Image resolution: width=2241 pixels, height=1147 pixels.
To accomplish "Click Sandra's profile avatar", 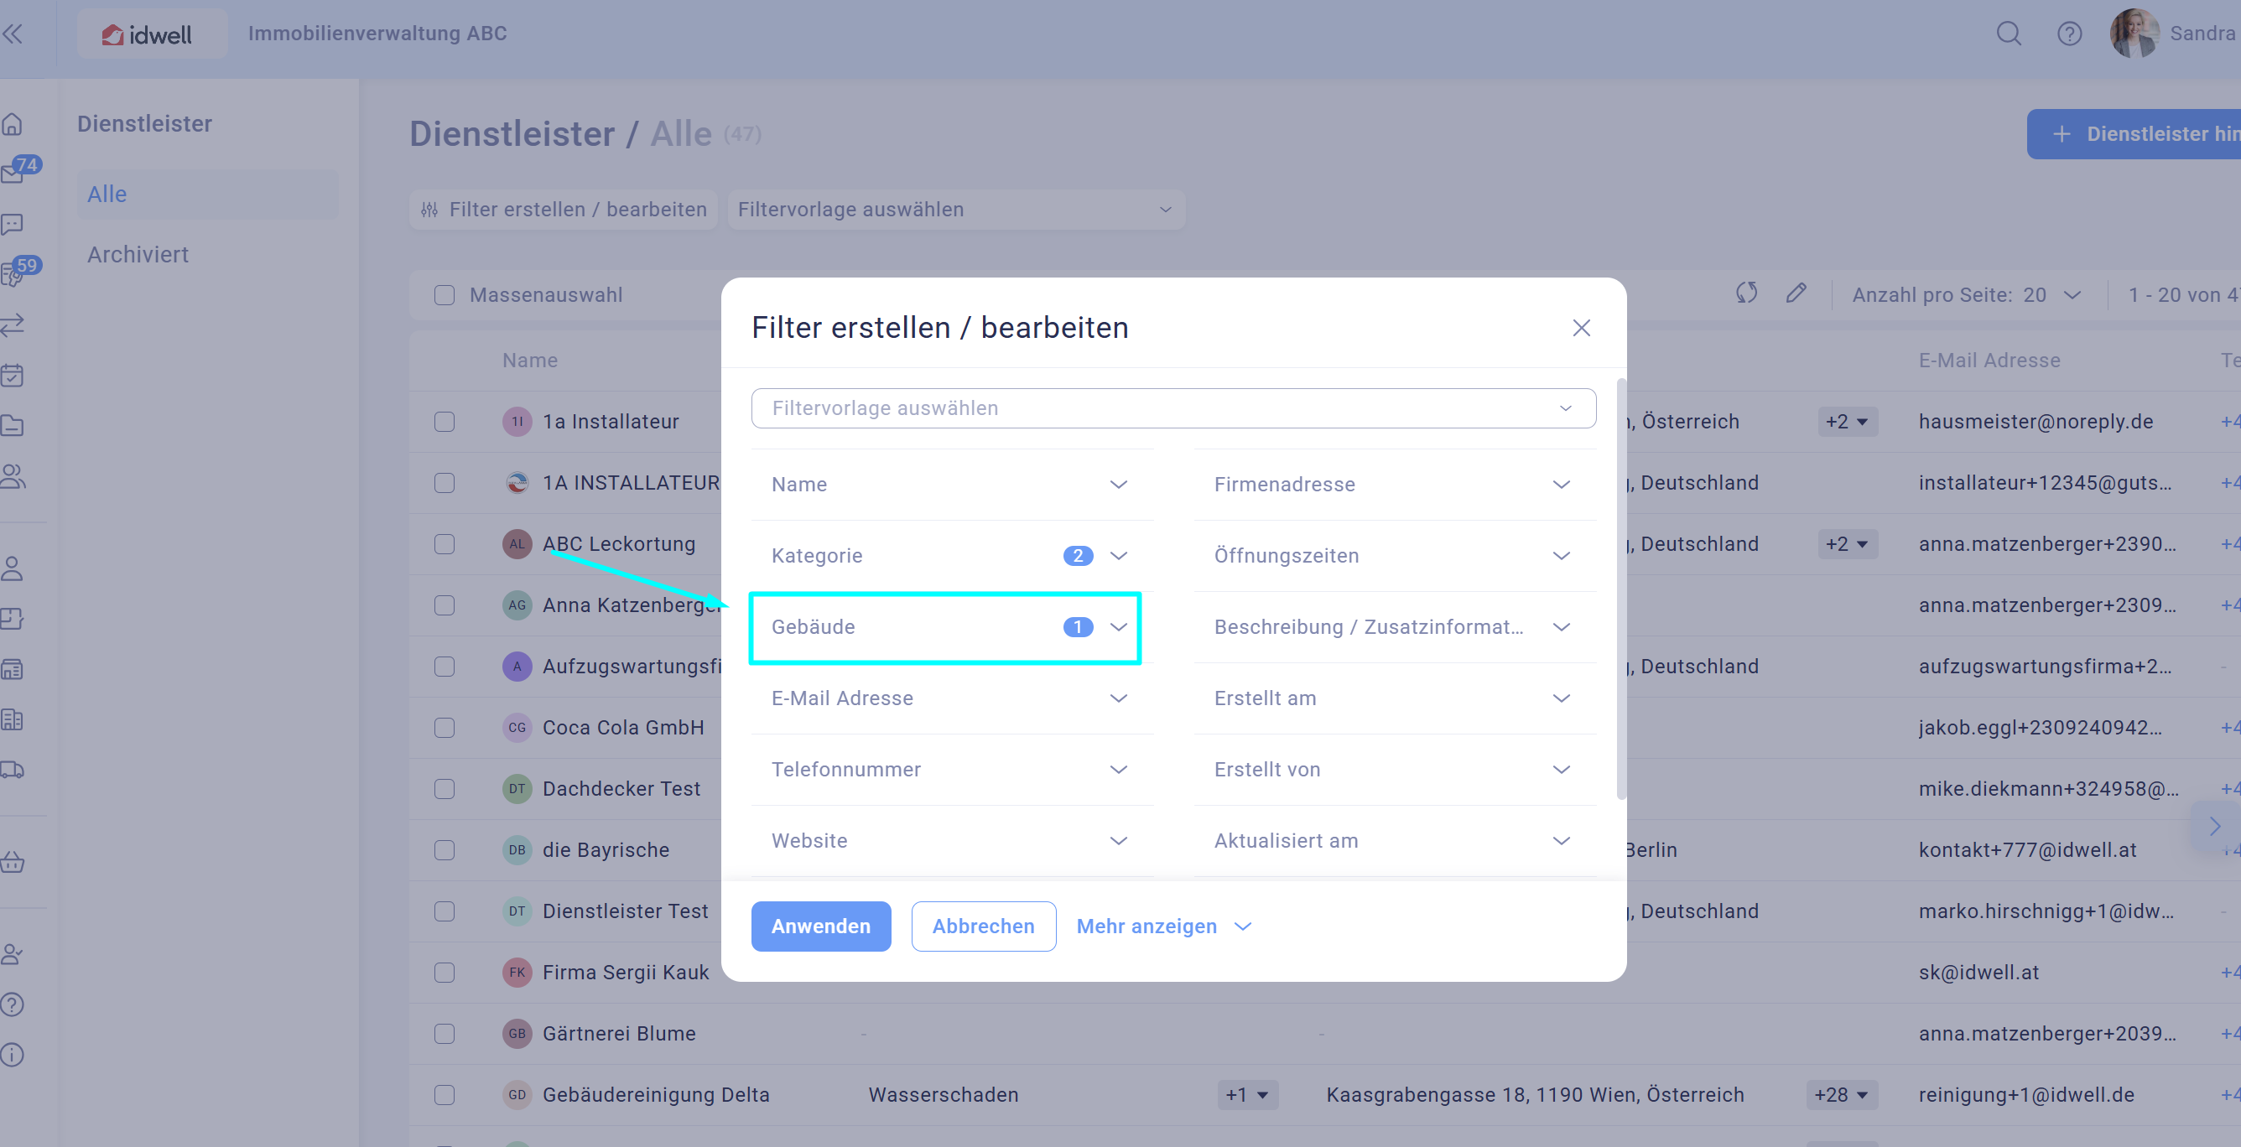I will click(x=2133, y=34).
